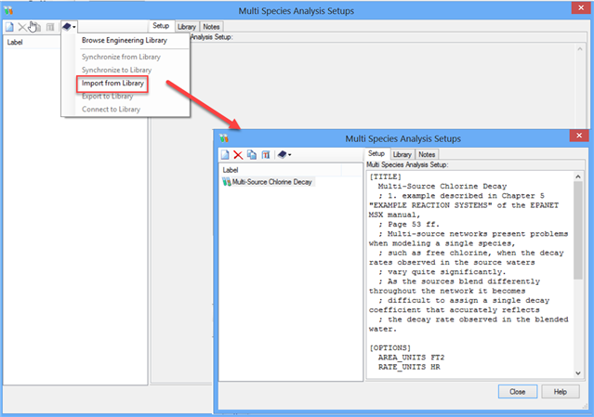Image resolution: width=594 pixels, height=417 pixels.
Task: Click Rename icon in front window
Action: pyautogui.click(x=266, y=155)
